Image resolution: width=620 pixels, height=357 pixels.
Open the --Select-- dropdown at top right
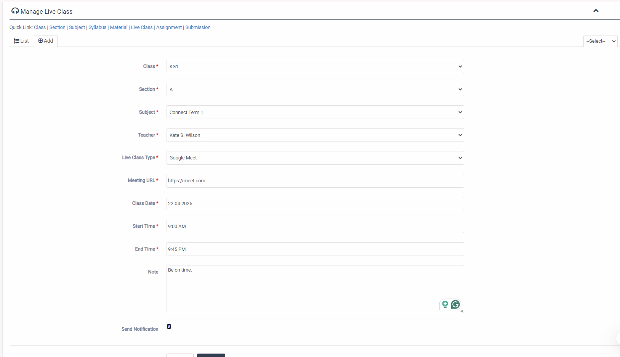point(600,41)
